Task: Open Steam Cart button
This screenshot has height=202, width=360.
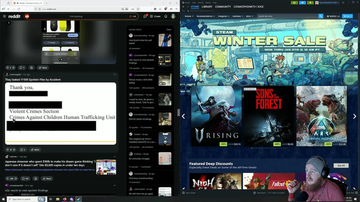Action: (347, 16)
